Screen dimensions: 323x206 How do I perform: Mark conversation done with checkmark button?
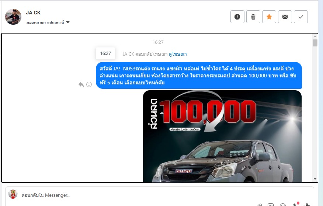(301, 17)
